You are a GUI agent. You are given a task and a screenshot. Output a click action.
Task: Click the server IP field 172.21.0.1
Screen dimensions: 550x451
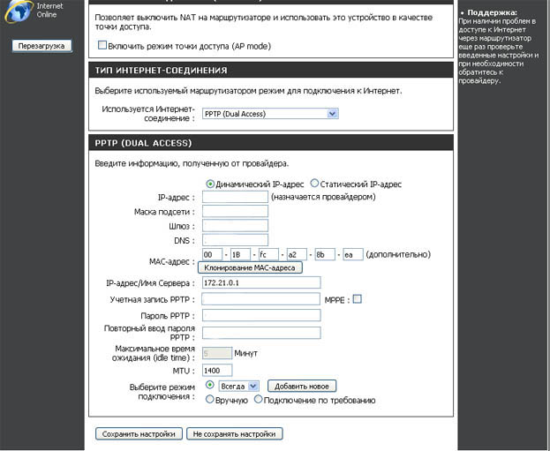coord(260,282)
